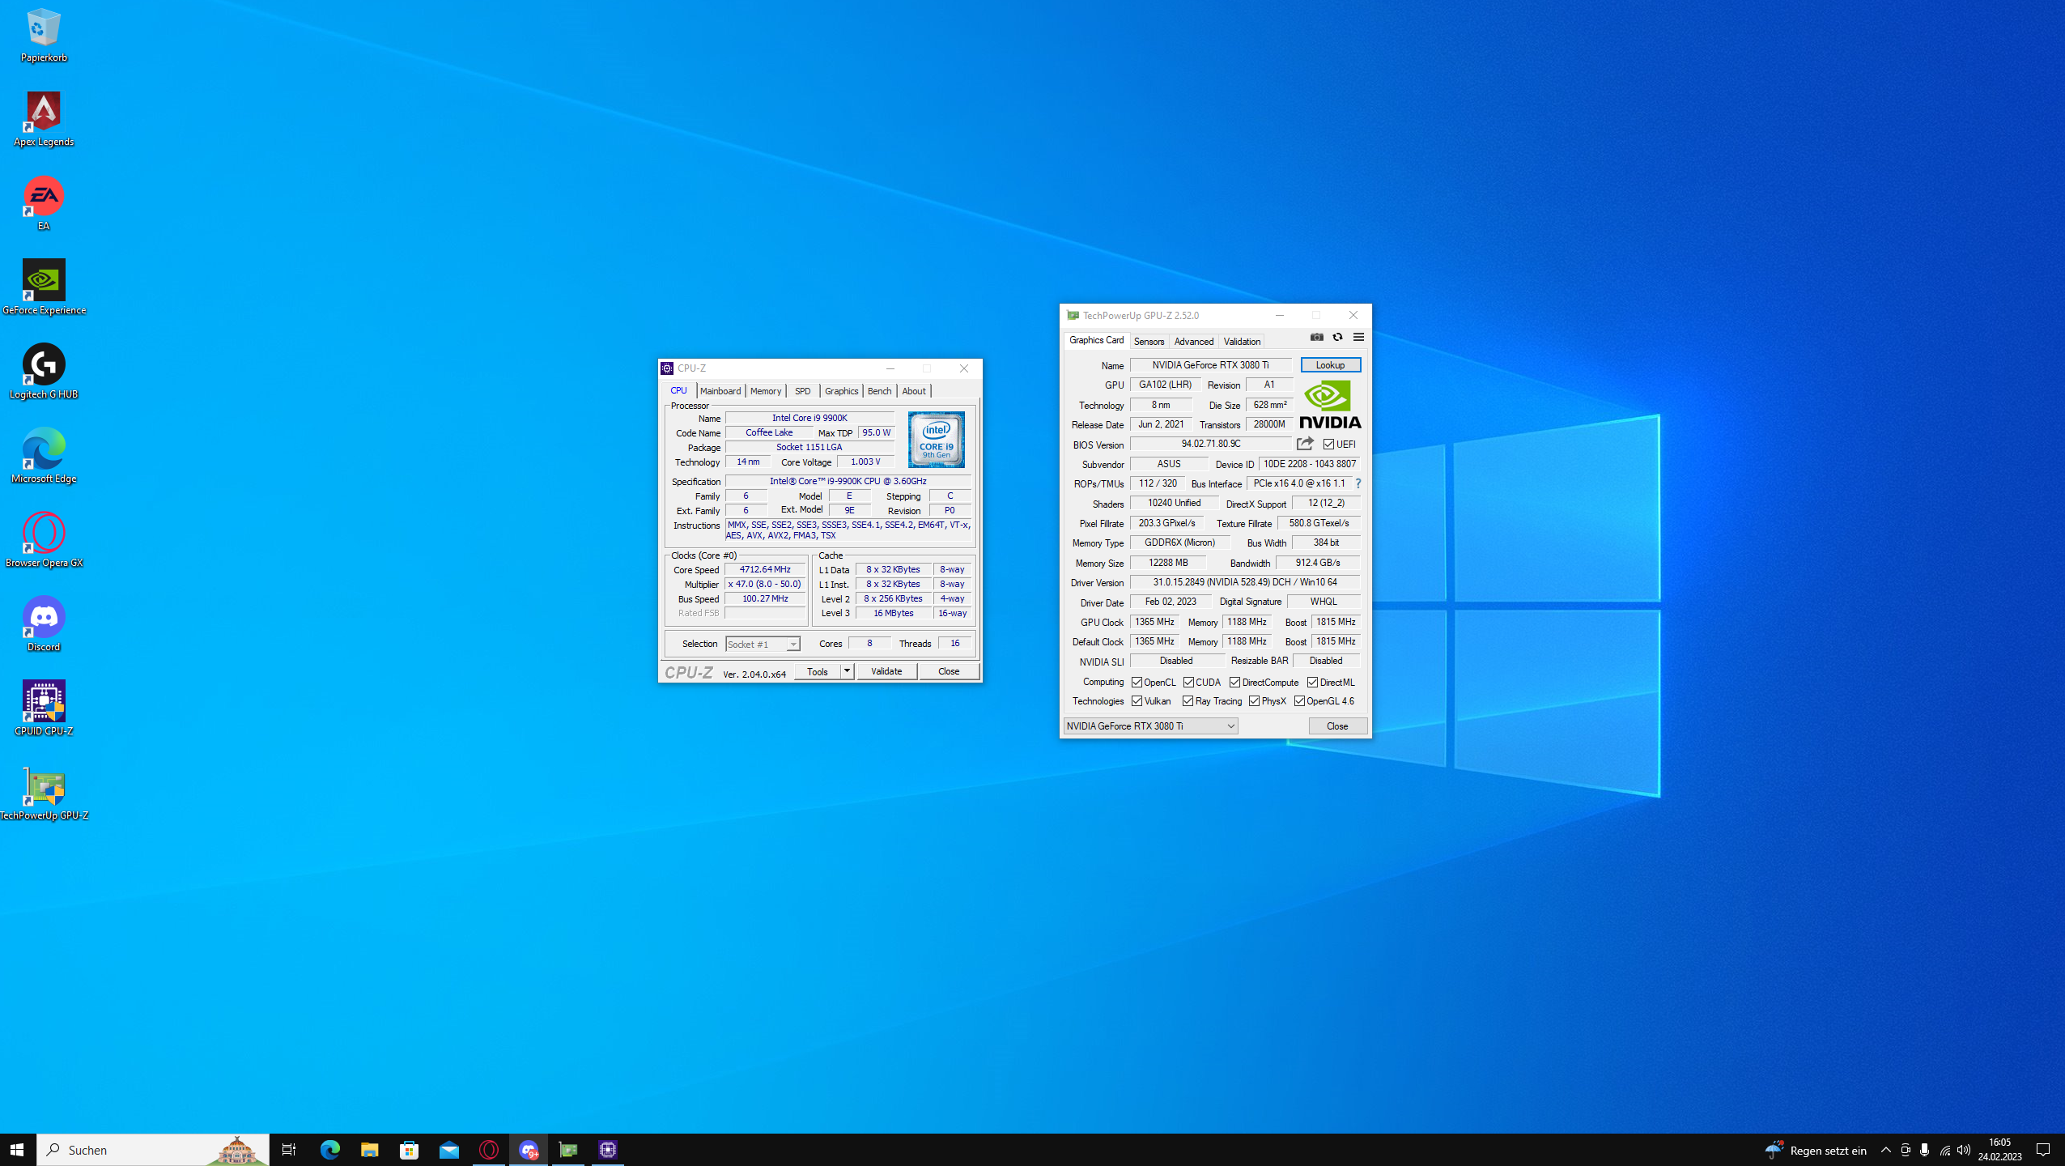Toggle the UEFI checkbox
Screen dimensions: 2065x1166
tap(1328, 445)
